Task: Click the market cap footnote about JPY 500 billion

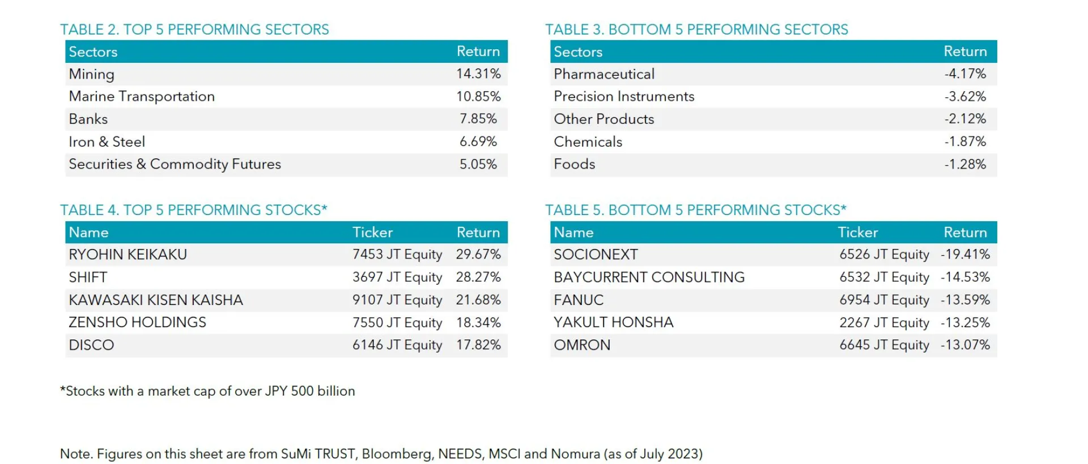Action: coord(207,391)
